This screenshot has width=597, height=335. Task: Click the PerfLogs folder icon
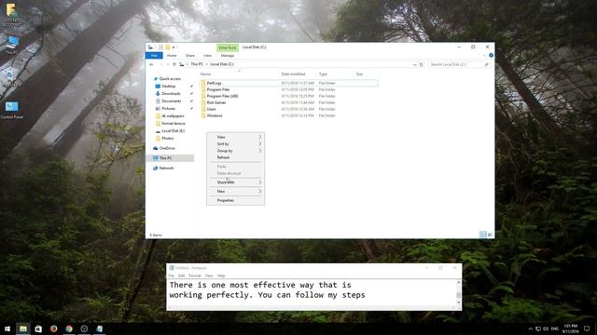[203, 83]
